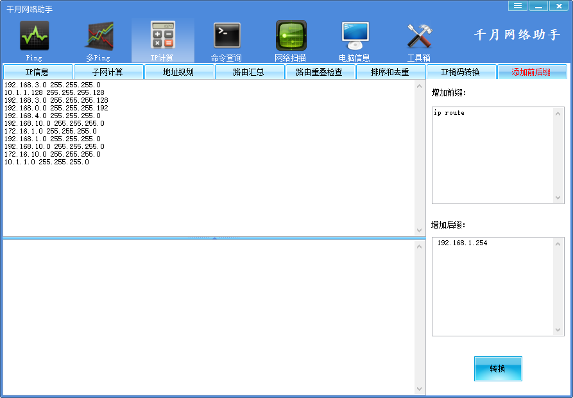Screen dimensions: 573x398
Task: Click the line 192.168.0.0 255.255.255.192
Action: pos(56,108)
